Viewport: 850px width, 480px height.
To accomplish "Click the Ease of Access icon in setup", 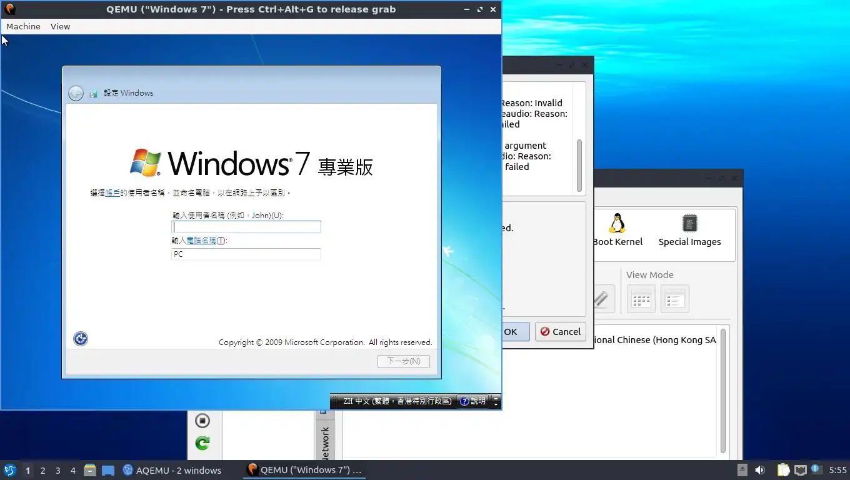I will (81, 339).
